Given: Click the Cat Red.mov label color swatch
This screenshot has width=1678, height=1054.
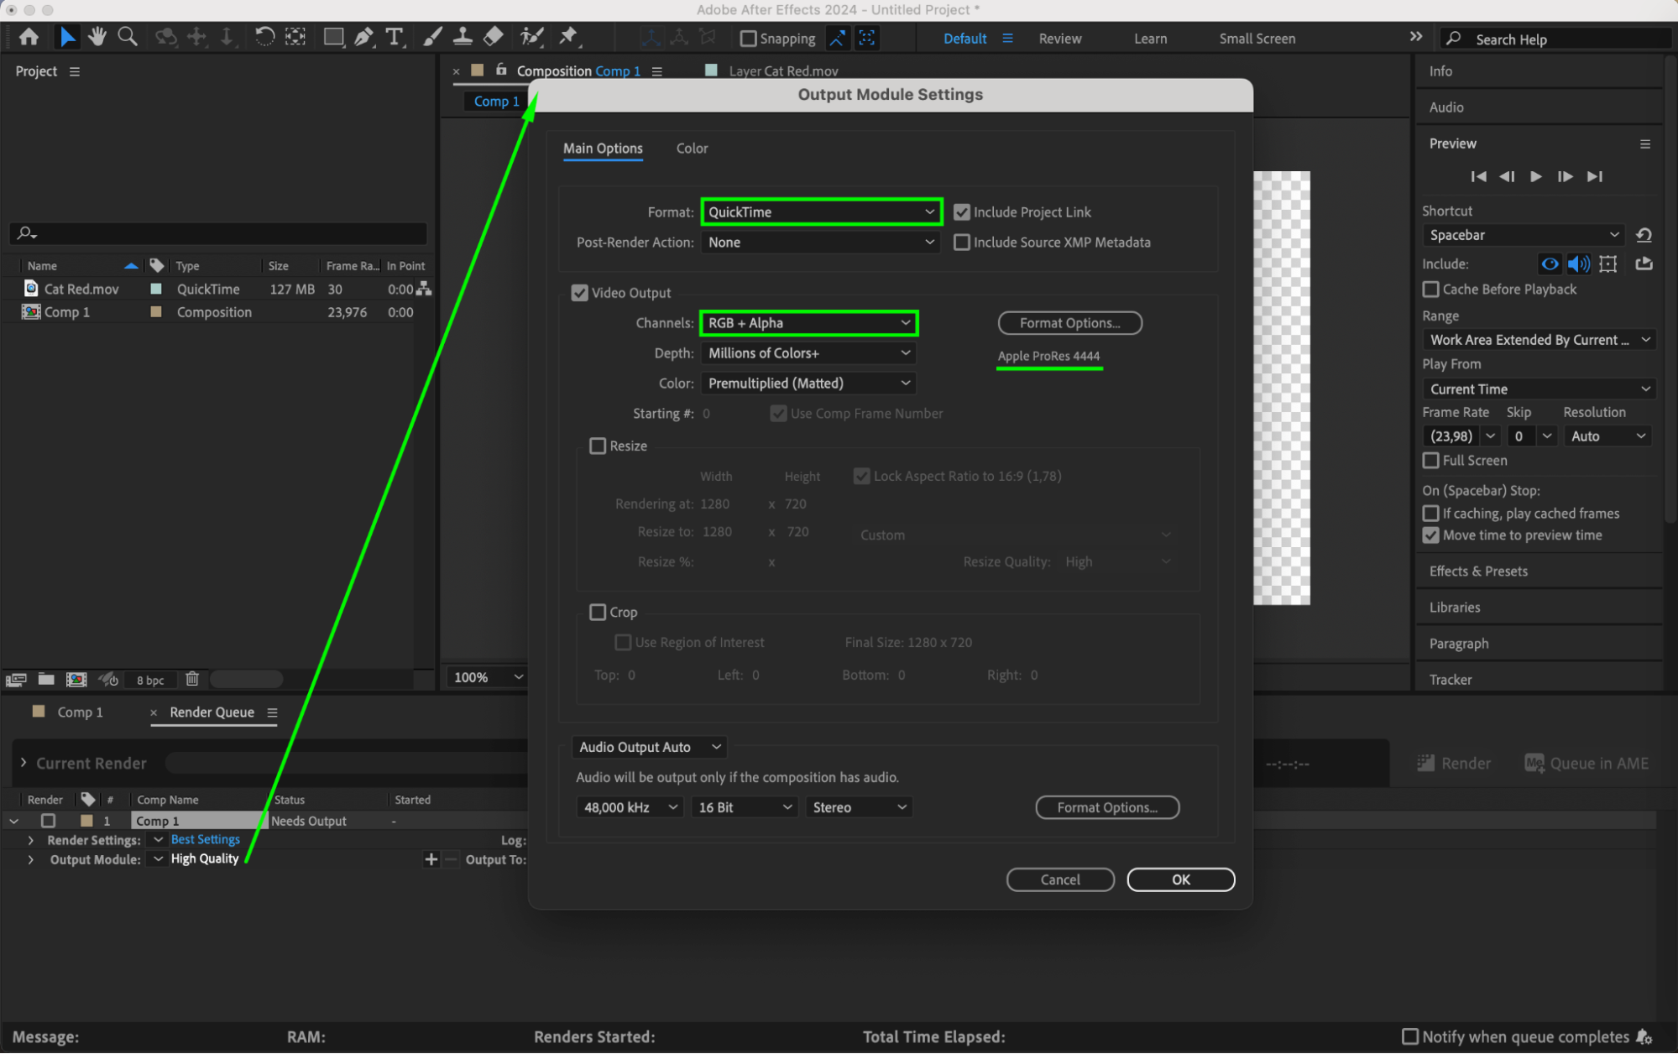Looking at the screenshot, I should (156, 289).
